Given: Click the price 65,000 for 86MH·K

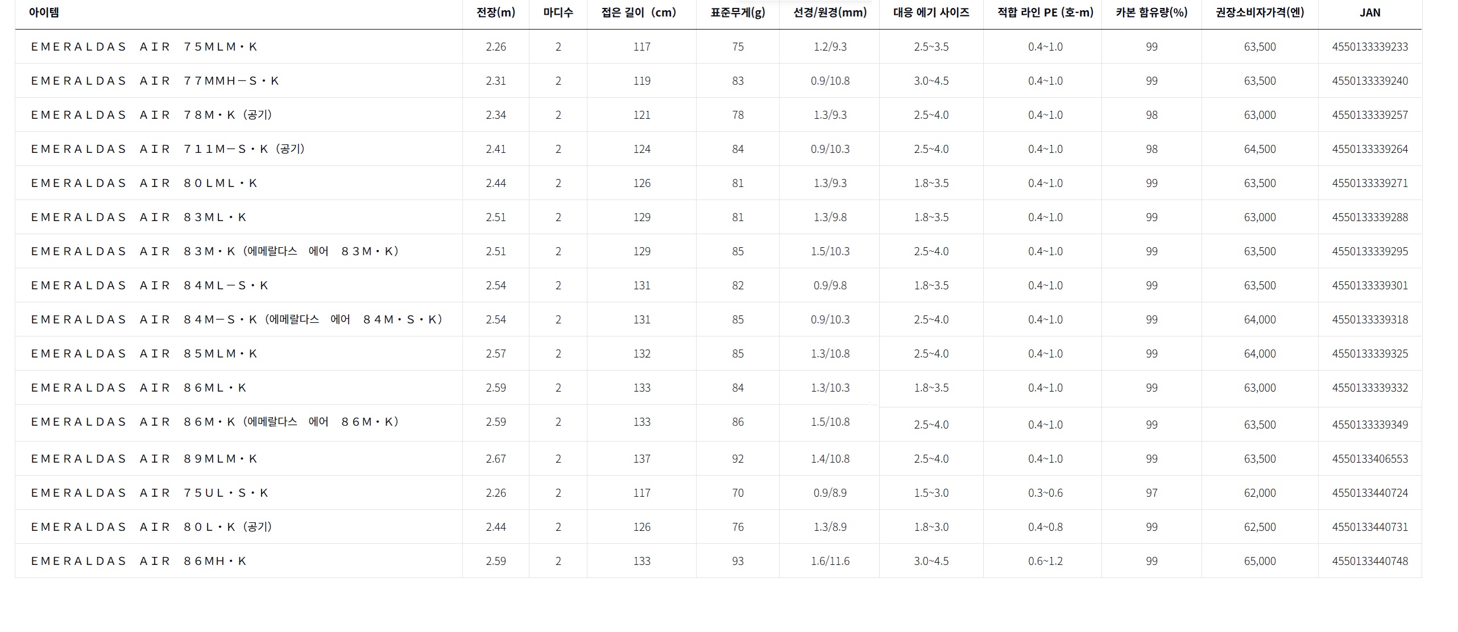Looking at the screenshot, I should 1260,561.
